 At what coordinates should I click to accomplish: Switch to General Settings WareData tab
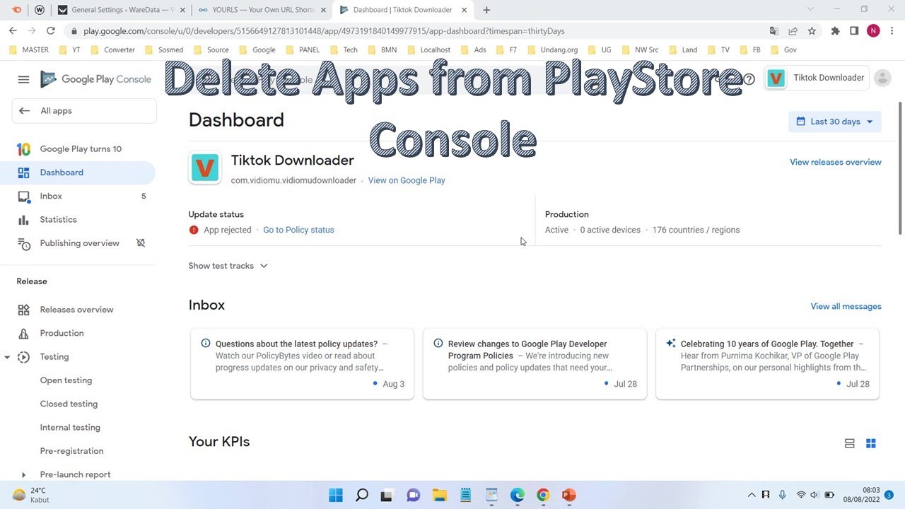[122, 10]
